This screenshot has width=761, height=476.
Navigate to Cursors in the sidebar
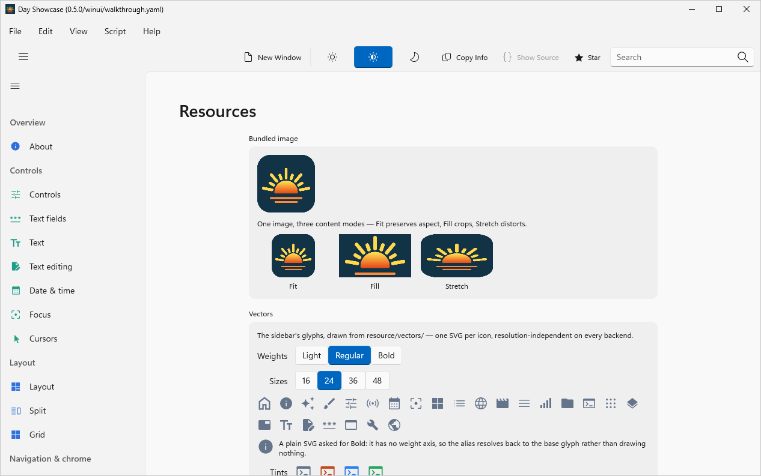[73, 339]
